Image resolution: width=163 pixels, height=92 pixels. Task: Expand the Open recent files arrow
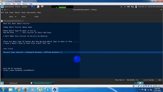(16, 17)
